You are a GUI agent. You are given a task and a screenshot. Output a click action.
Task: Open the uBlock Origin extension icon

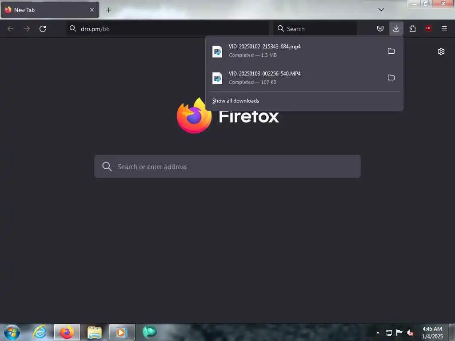click(x=428, y=28)
